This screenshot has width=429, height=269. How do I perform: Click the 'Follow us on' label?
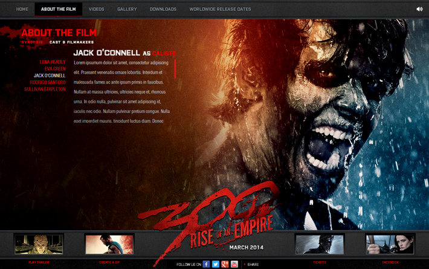click(189, 264)
